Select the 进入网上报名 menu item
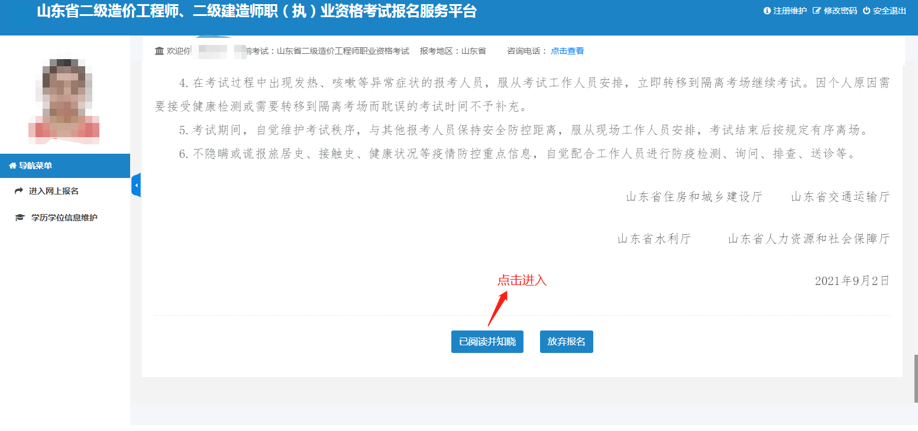Viewport: 918px width, 431px height. (54, 191)
